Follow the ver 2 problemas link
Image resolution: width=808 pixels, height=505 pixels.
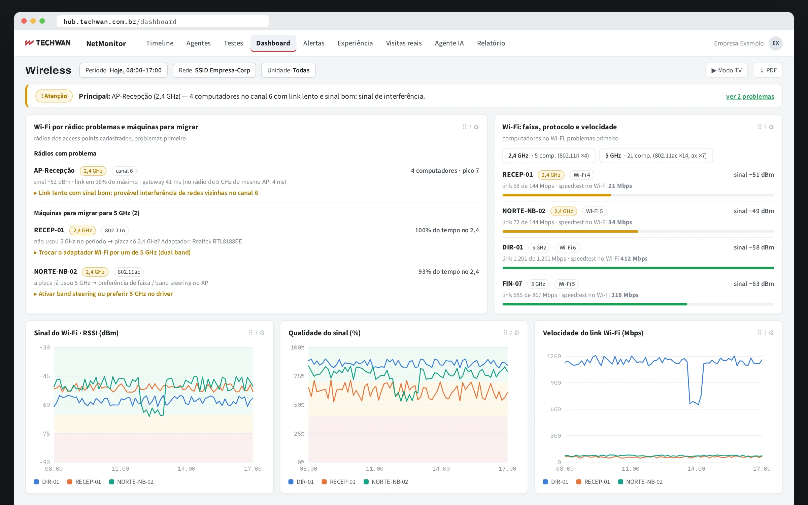[750, 96]
